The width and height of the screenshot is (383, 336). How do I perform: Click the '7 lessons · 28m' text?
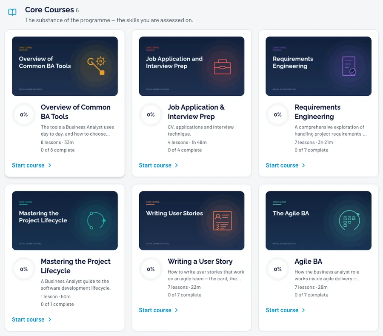311,287
